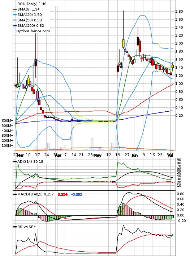Click the blue -0.095 MACD histogram value
This screenshot has height=256, width=190.
(77, 194)
